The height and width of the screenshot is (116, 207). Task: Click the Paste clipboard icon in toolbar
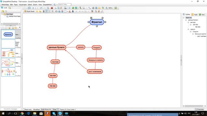[x=61, y=8]
